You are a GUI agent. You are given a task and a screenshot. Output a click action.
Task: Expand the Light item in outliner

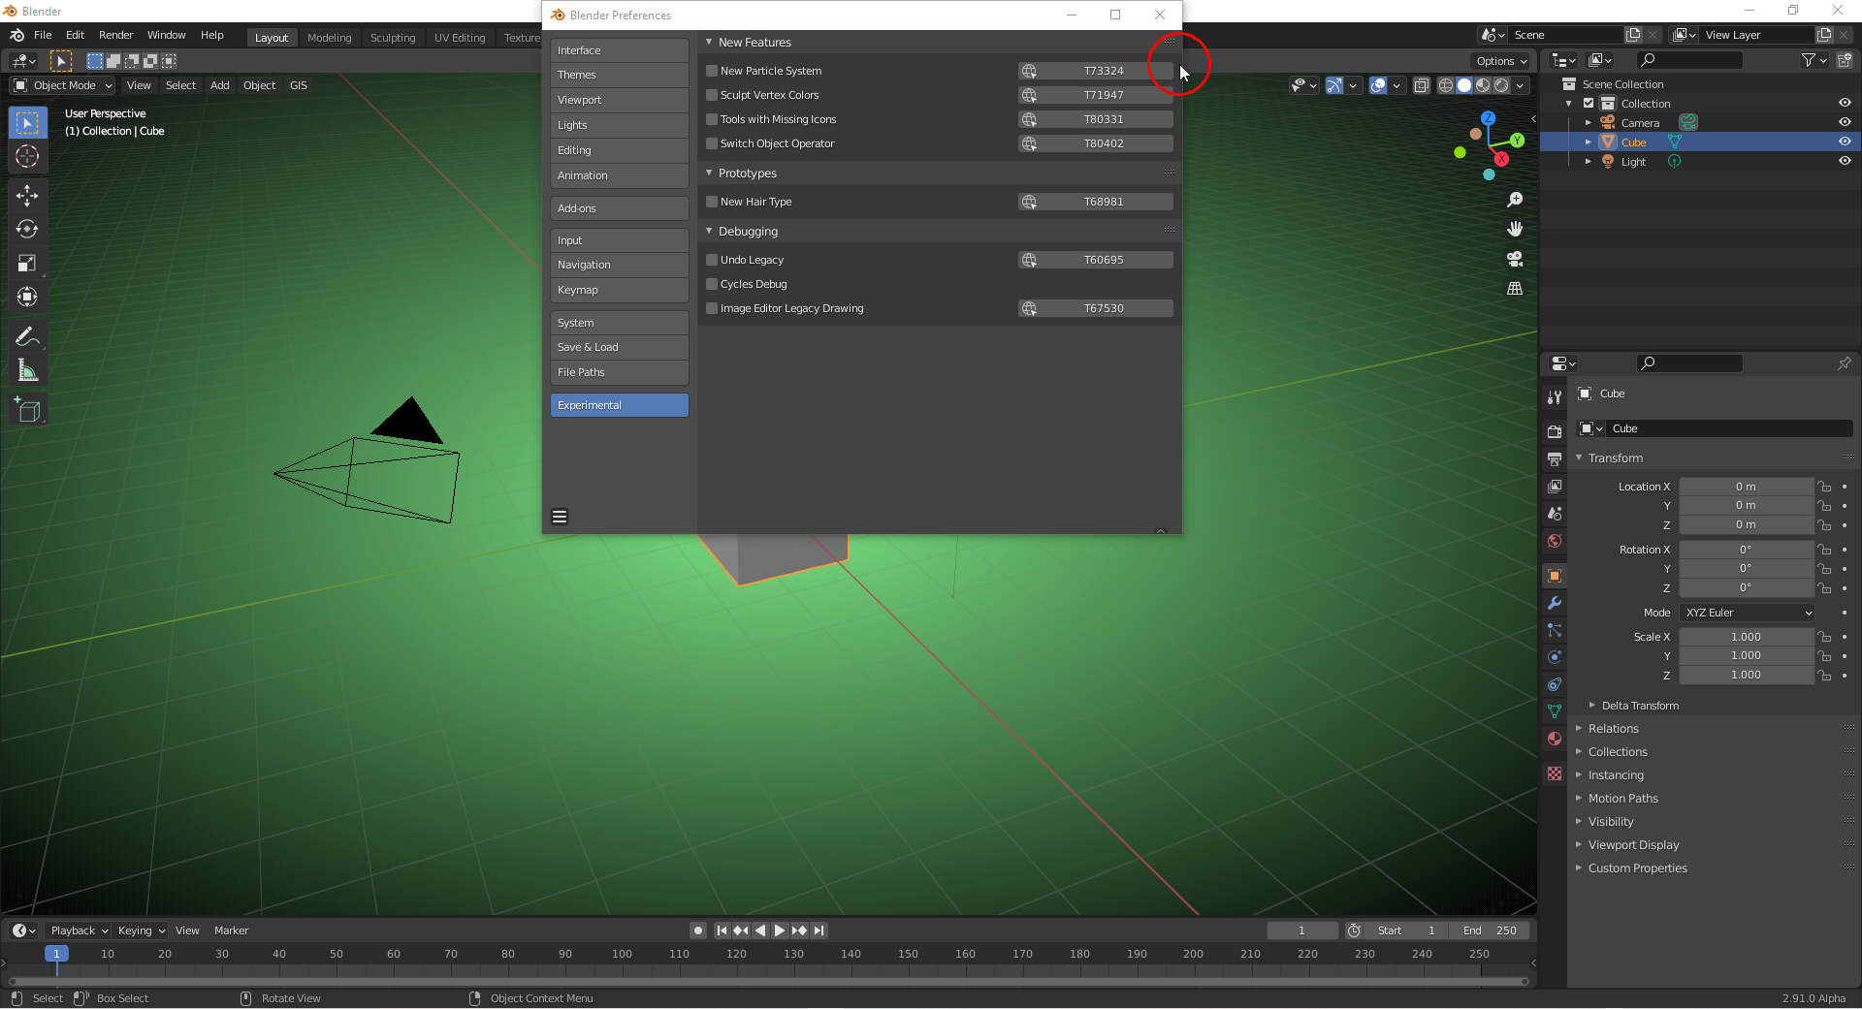click(x=1588, y=162)
